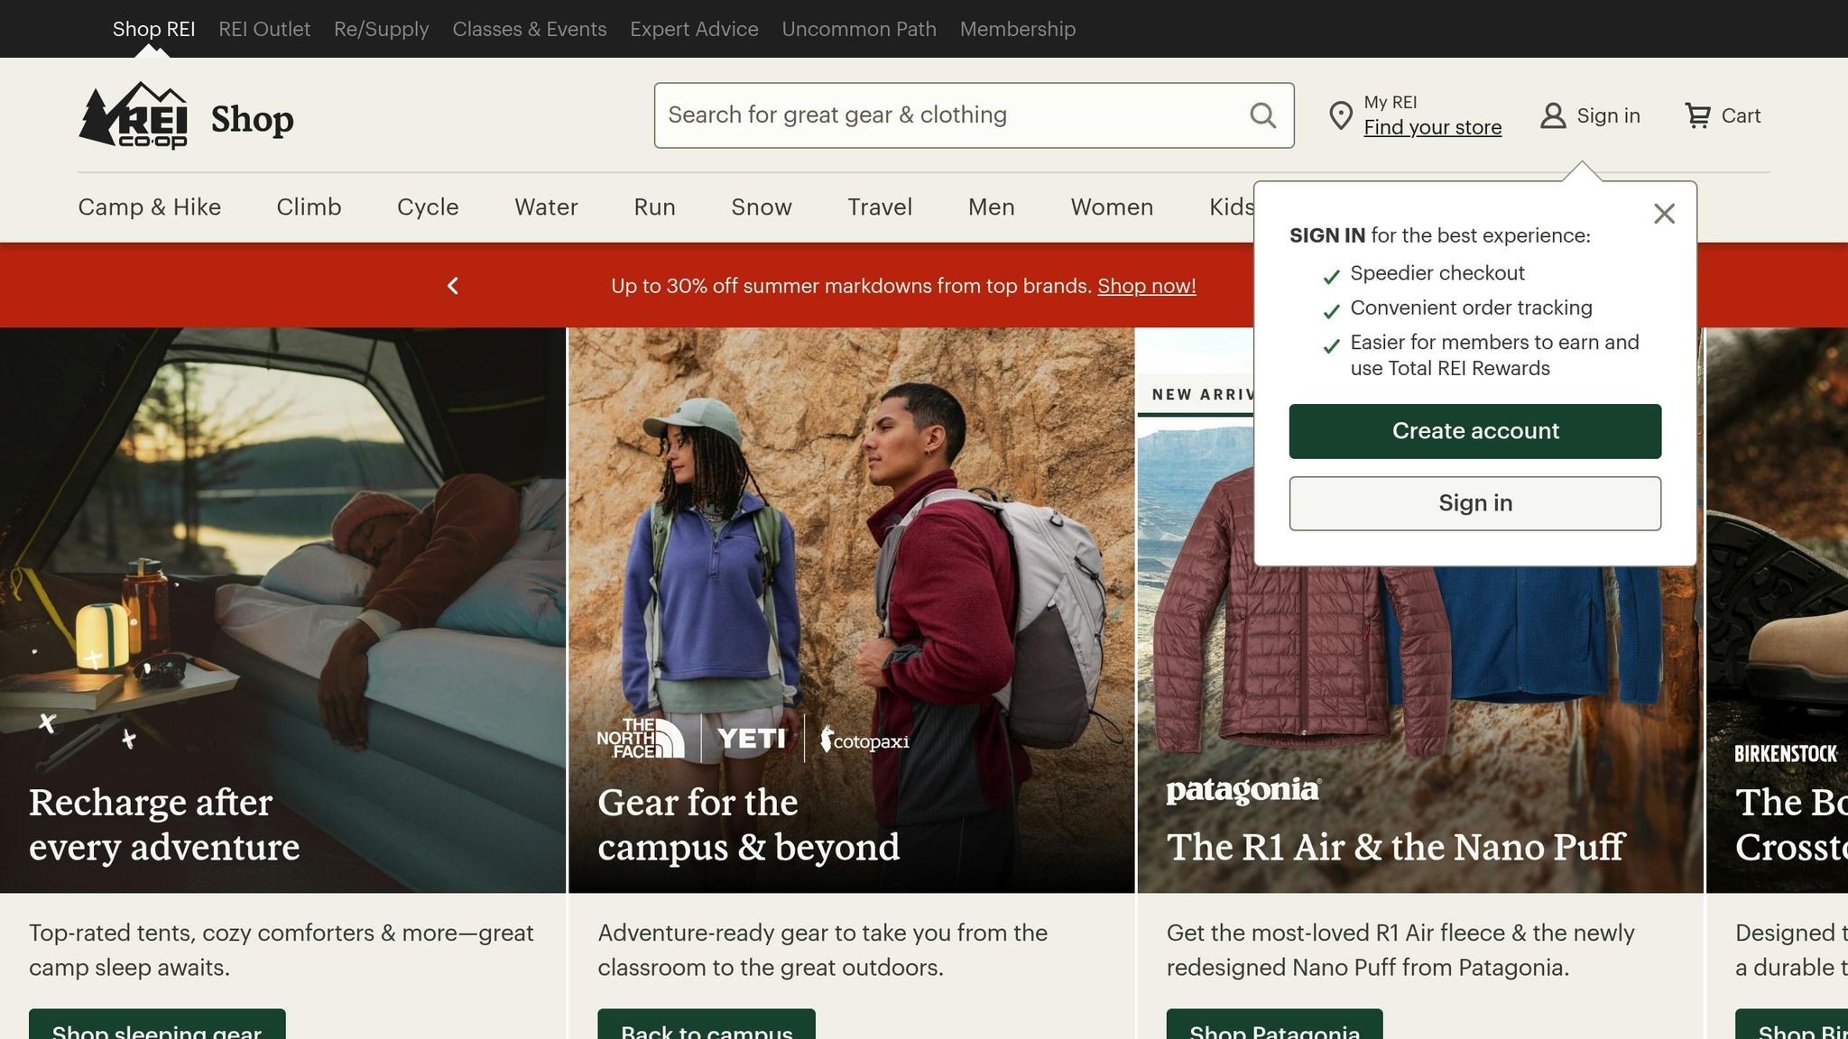
Task: Click the Cart label in header
Action: coord(1741,115)
